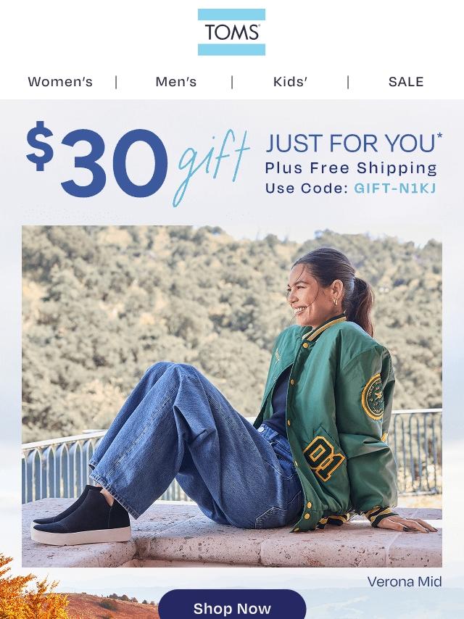
Task: Click the 01 patch on jacket
Action: tap(324, 455)
